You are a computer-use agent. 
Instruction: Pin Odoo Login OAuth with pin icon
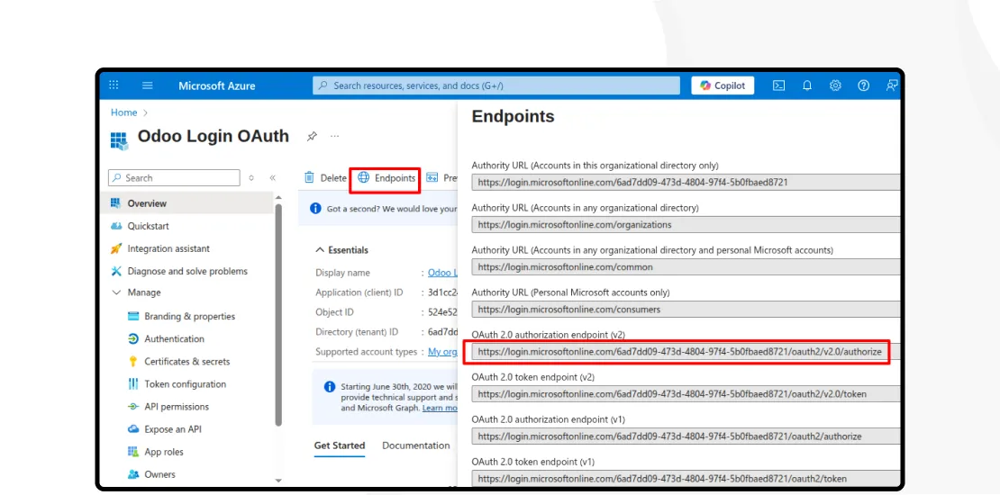click(312, 137)
